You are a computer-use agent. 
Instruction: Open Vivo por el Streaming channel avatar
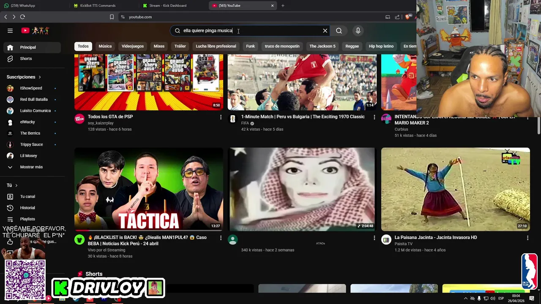79,239
